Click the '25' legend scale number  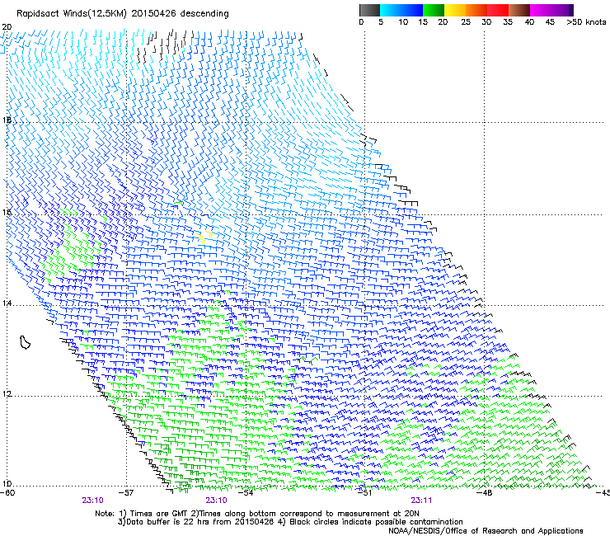[x=465, y=21]
